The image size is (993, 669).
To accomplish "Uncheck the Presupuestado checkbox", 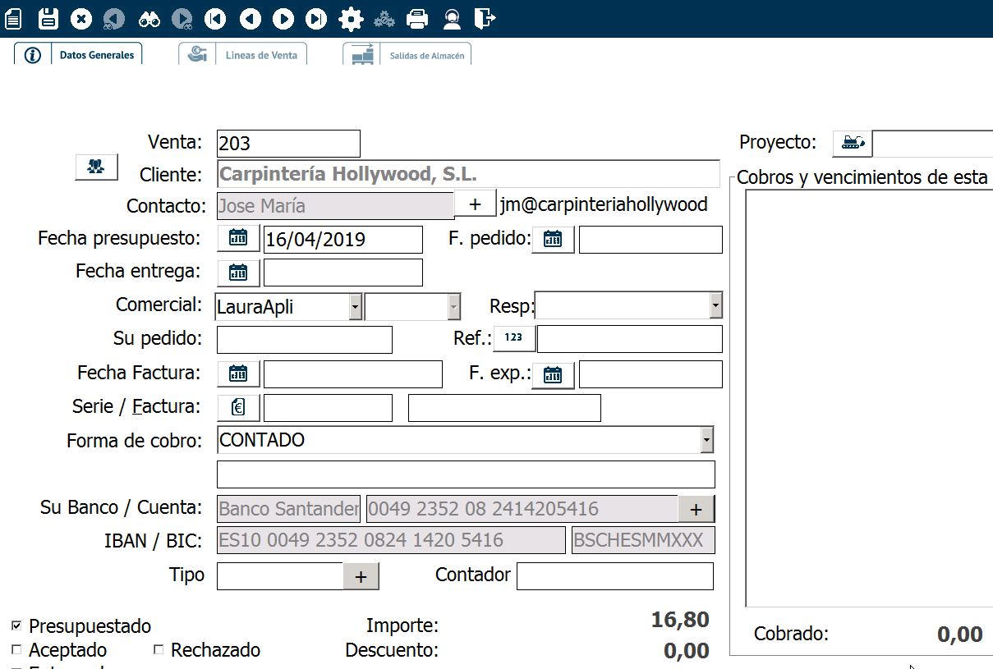I will (x=16, y=626).
